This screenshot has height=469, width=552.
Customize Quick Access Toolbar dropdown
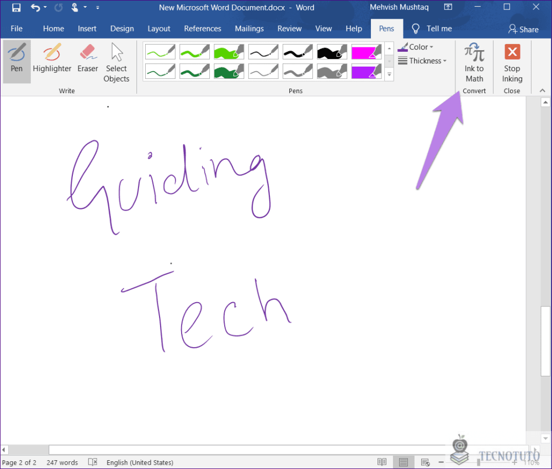coord(98,7)
